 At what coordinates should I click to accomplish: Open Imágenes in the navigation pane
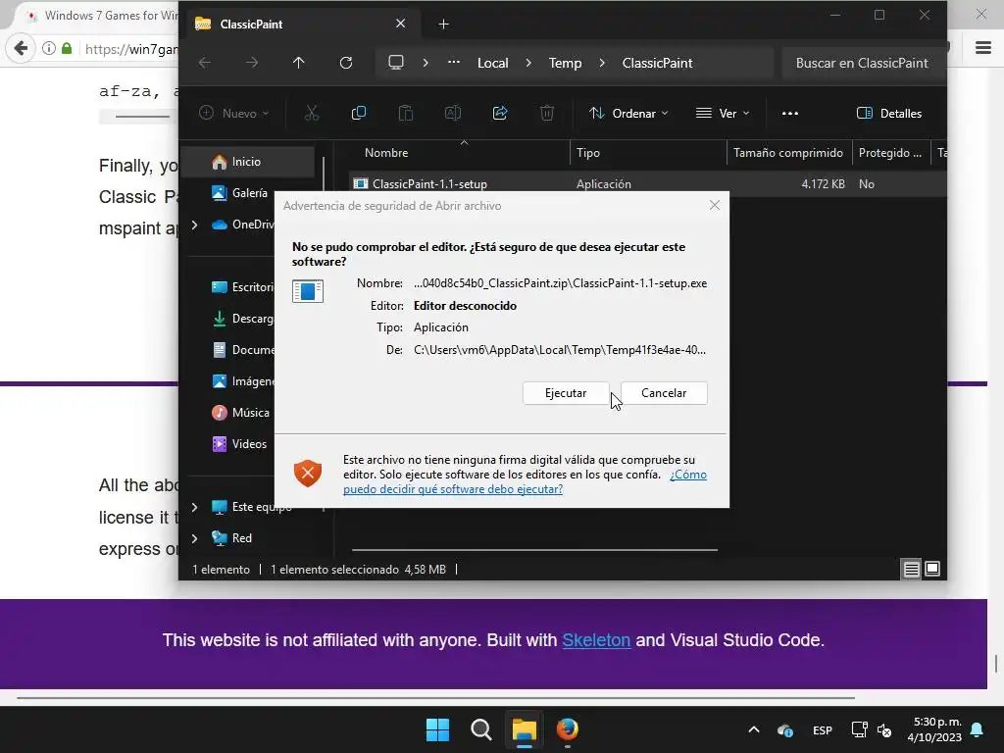pos(242,381)
